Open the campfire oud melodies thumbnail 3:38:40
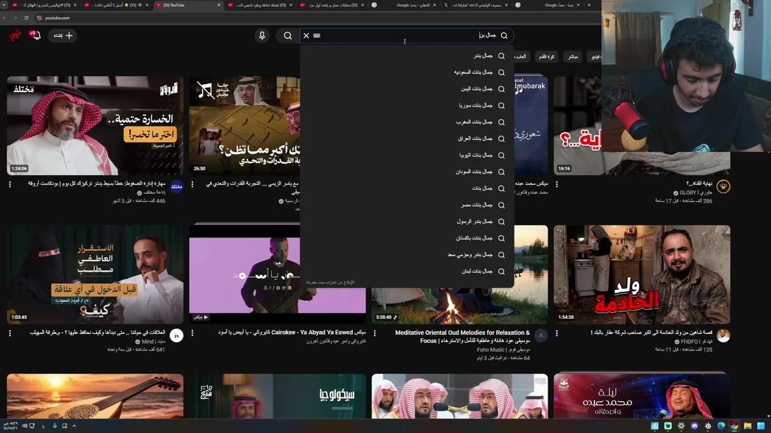This screenshot has height=433, width=771. point(460,274)
